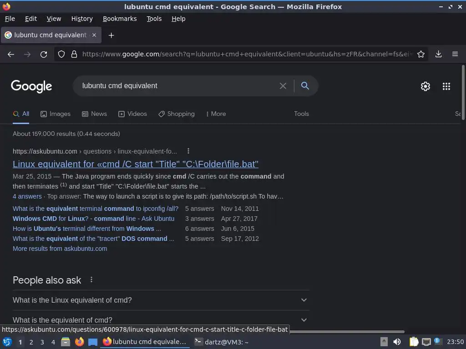The height and width of the screenshot is (349, 466).
Task: Open the Firefox downloads panel
Action: click(x=438, y=54)
